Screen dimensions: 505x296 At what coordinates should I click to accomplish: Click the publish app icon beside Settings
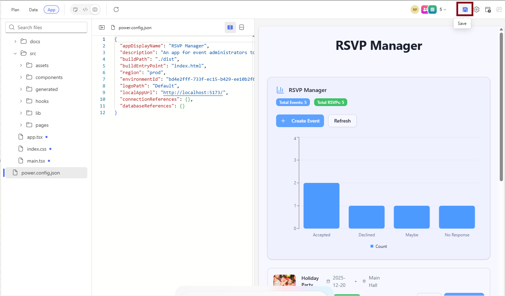click(x=488, y=9)
